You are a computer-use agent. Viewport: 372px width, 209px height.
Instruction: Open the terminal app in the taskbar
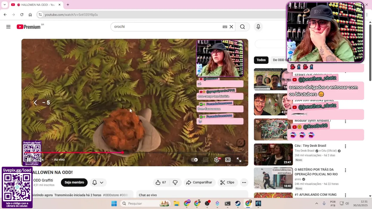tap(228, 203)
